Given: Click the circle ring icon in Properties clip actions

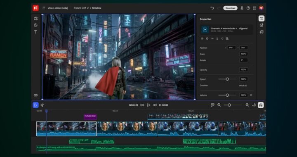Looking at the screenshot, I should (207, 38).
